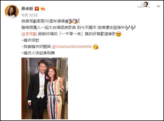Click the heart-eyes emoji
This screenshot has width=164, height=121.
tap(119, 34)
